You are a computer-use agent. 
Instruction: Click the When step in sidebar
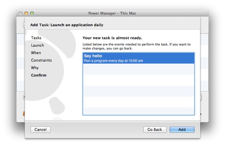[x=36, y=53]
